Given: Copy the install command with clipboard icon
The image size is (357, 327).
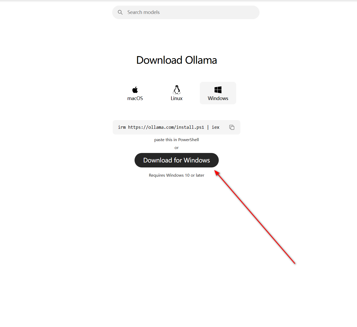Looking at the screenshot, I should (232, 127).
